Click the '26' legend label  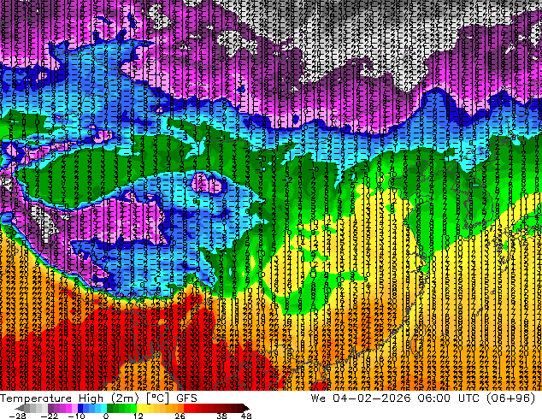(x=180, y=416)
